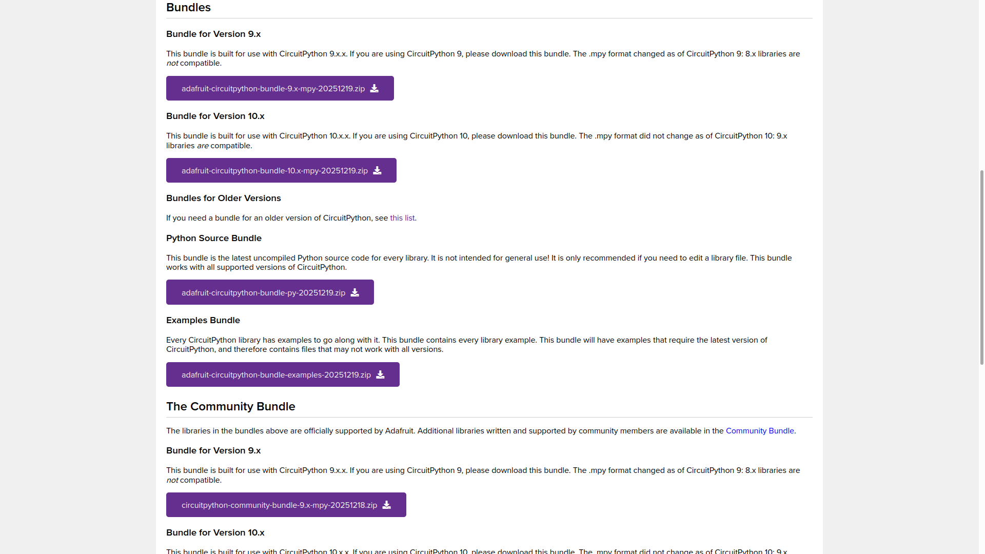Click "The Community Bundle" section heading
Viewport: 985px width, 554px height.
231,406
